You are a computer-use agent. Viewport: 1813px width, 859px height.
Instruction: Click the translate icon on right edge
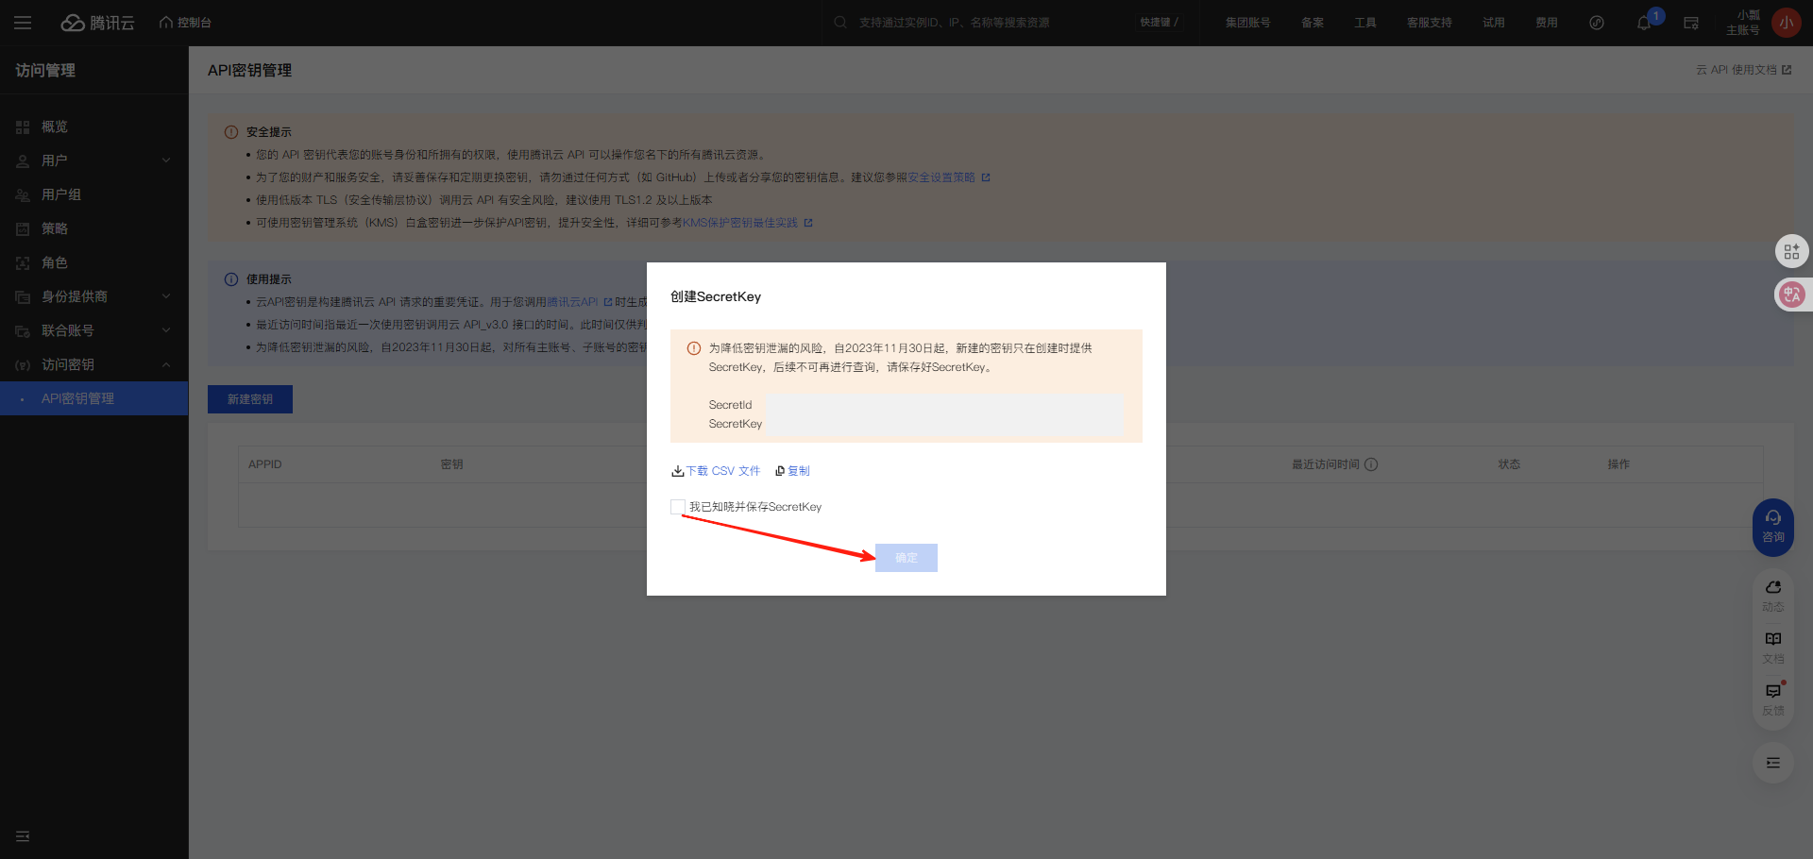1791,295
